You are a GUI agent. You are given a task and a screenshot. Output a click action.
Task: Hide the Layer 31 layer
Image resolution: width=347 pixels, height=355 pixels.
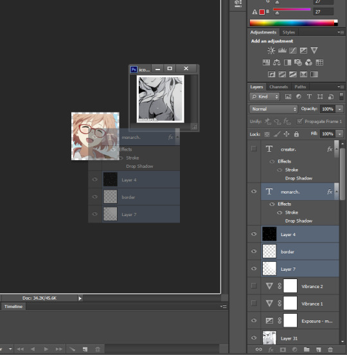[x=254, y=338]
